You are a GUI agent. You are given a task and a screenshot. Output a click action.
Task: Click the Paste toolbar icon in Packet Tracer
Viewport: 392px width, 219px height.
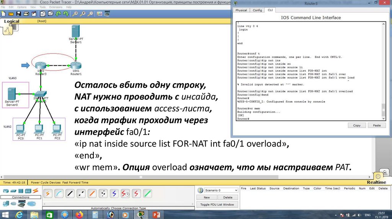51,14
